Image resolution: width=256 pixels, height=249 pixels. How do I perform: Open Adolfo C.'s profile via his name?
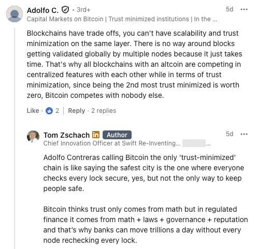click(x=42, y=10)
